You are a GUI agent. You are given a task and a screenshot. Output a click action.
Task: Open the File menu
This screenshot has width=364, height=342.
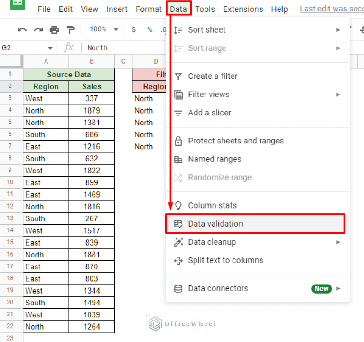(44, 9)
